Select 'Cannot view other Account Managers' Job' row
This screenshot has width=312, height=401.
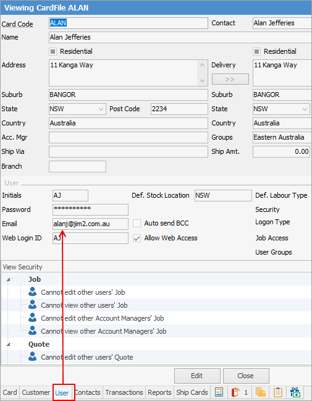tap(156, 331)
